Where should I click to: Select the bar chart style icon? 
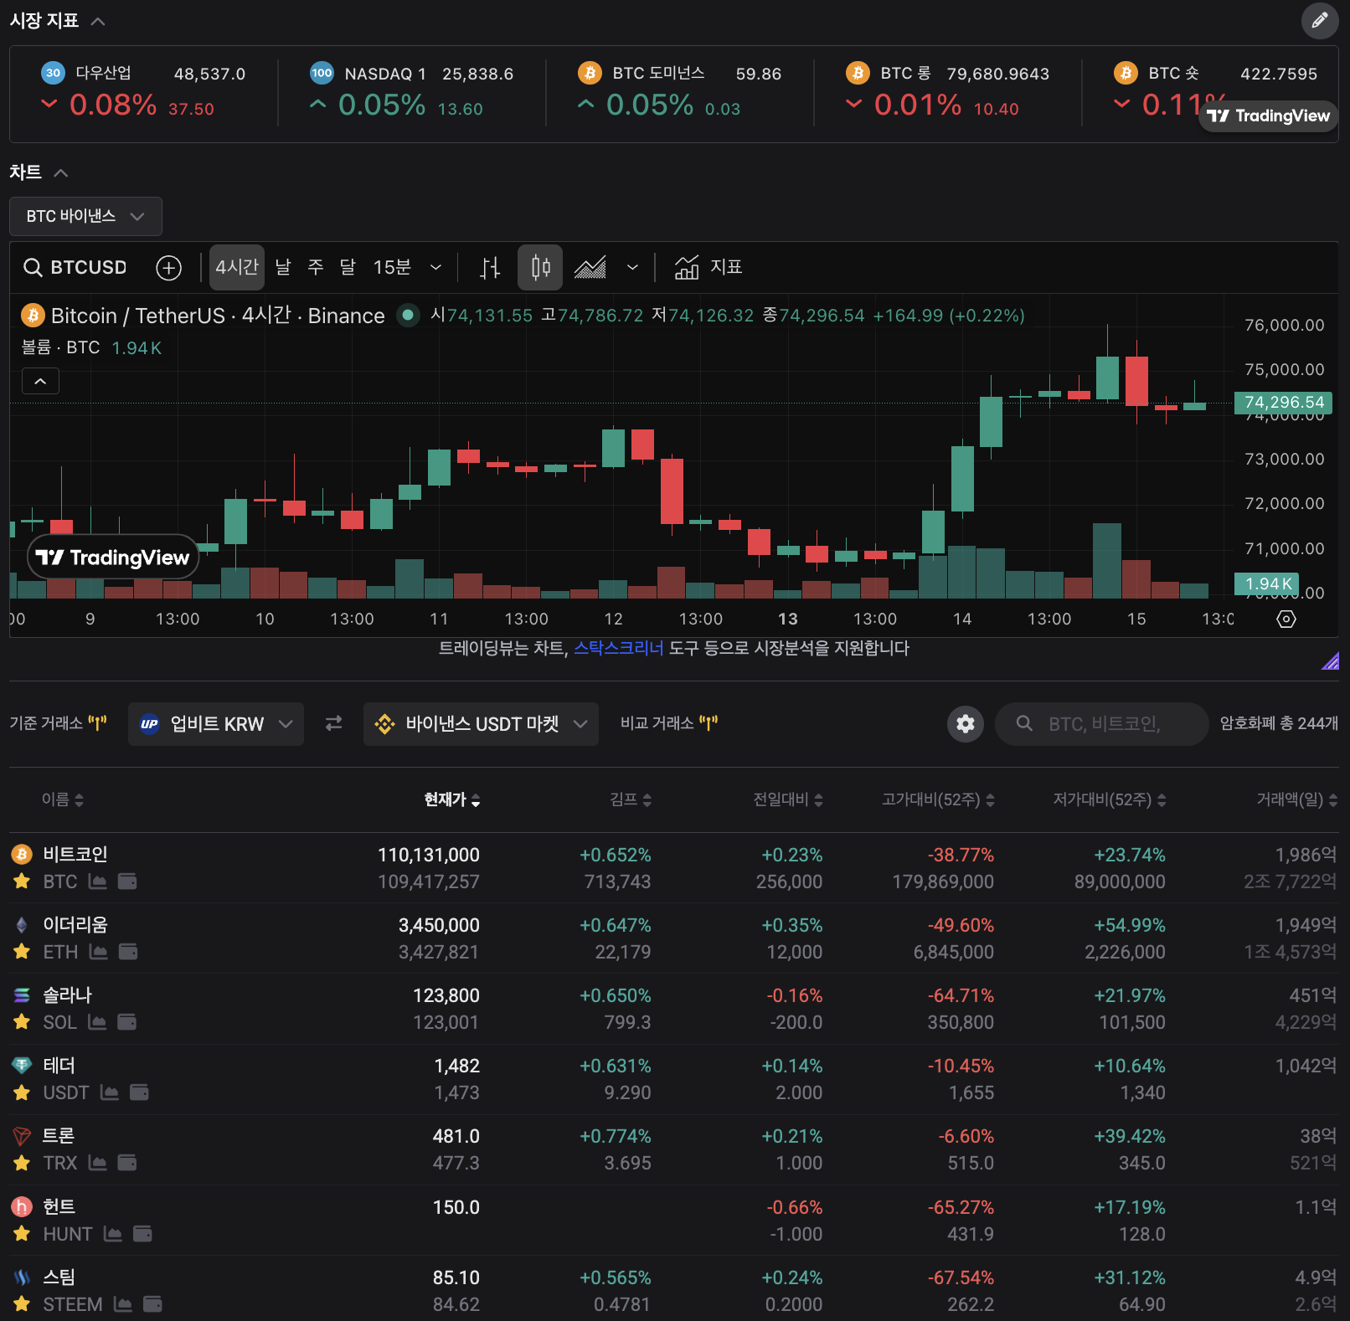tap(490, 267)
